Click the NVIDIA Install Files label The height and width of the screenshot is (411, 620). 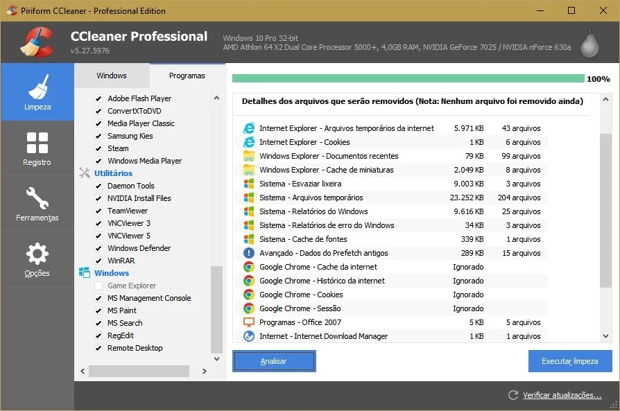click(x=139, y=198)
